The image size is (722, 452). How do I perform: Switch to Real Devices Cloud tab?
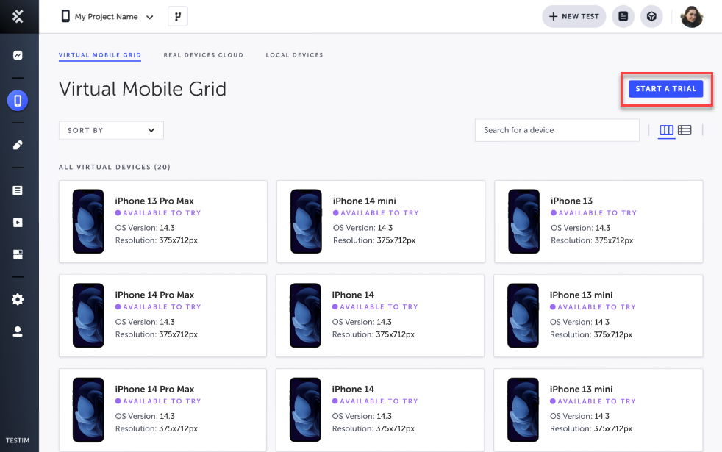coord(204,55)
